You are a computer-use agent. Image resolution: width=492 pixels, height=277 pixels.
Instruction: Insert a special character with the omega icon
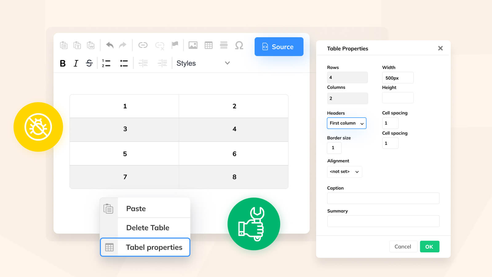[239, 45]
